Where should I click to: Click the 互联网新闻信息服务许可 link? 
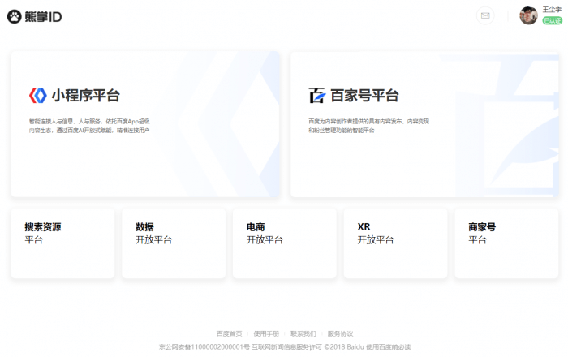pyautogui.click(x=287, y=347)
